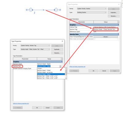Choose Section Tail - Filled : 3/32" x 3/8"
This screenshot has width=123, height=114.
(51, 78)
